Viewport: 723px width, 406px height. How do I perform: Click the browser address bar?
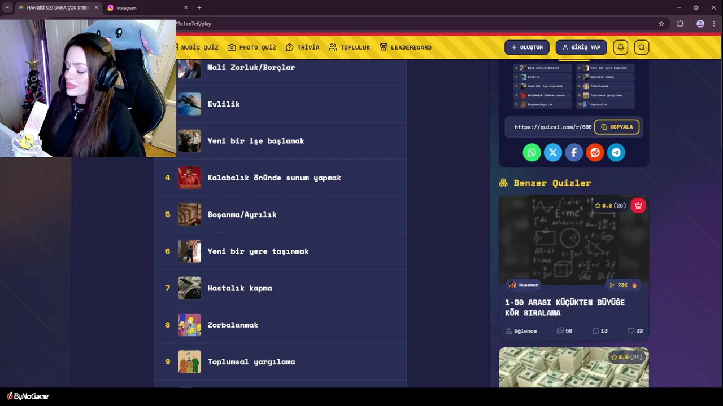(415, 24)
